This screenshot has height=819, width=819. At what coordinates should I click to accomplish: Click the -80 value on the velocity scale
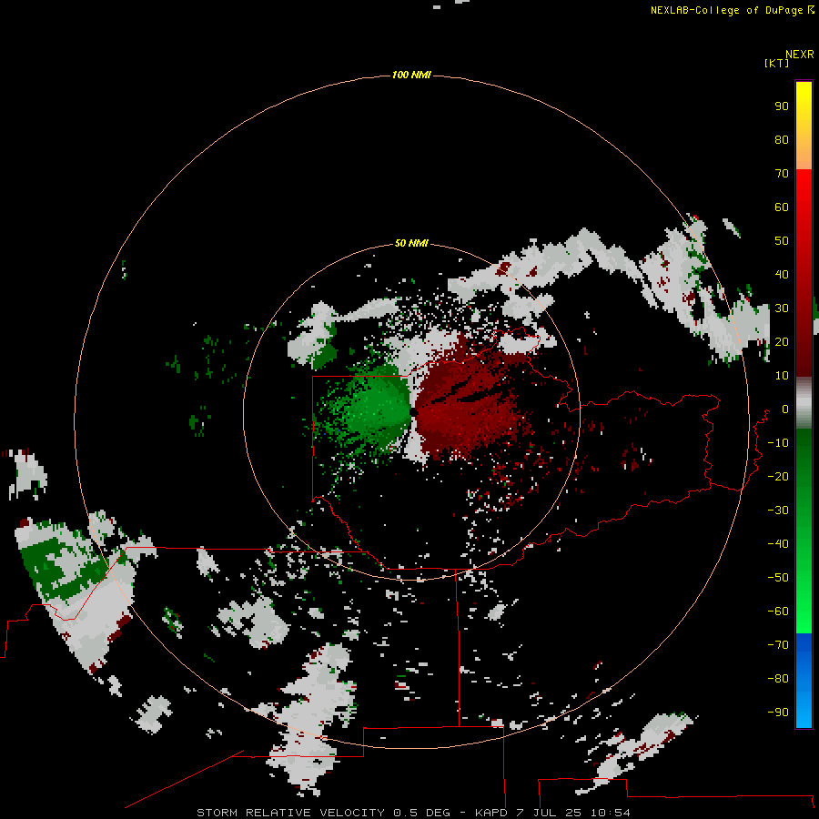(778, 679)
